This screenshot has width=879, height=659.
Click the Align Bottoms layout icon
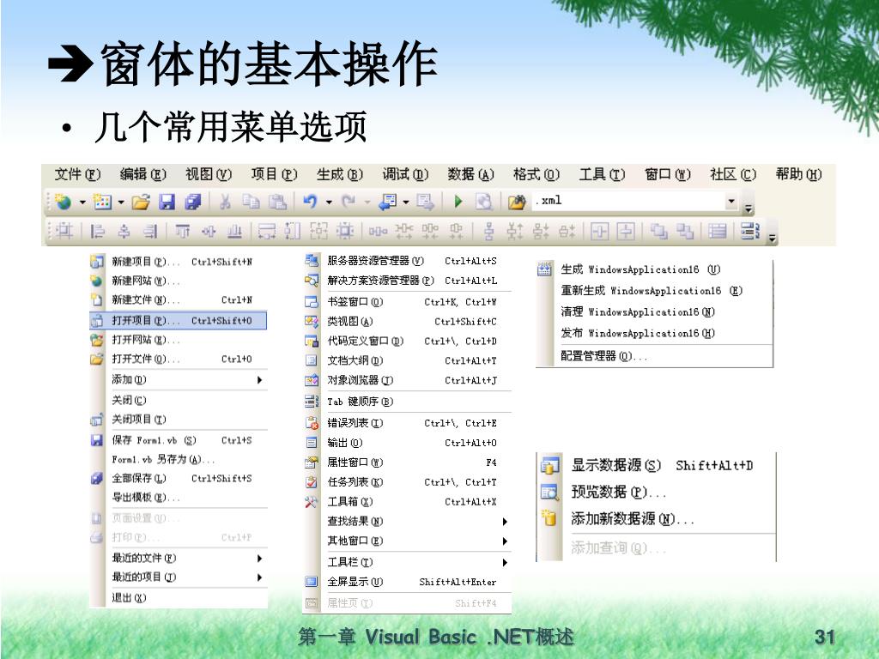tap(234, 231)
